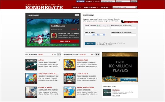Show previous featured game arrow
This screenshot has width=165, height=102.
(x=76, y=15)
